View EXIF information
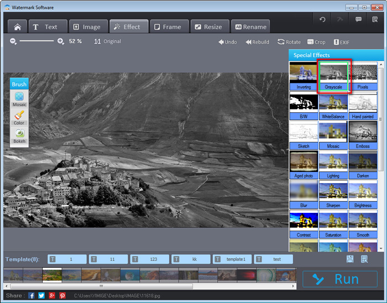The height and width of the screenshot is (303, 387). (342, 42)
